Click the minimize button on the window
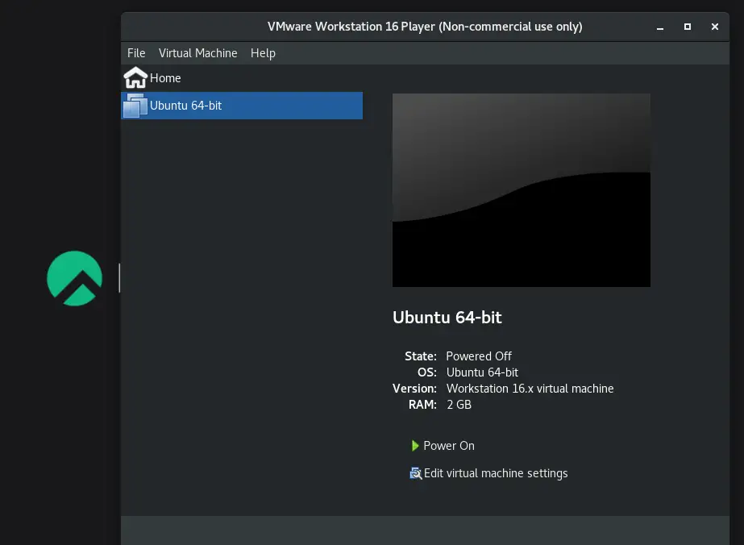Viewport: 744px width, 545px height. (659, 27)
